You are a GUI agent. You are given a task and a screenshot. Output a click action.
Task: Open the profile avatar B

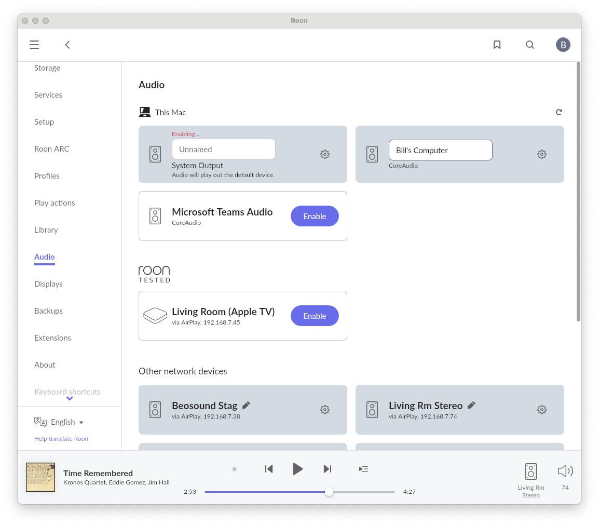pyautogui.click(x=563, y=45)
